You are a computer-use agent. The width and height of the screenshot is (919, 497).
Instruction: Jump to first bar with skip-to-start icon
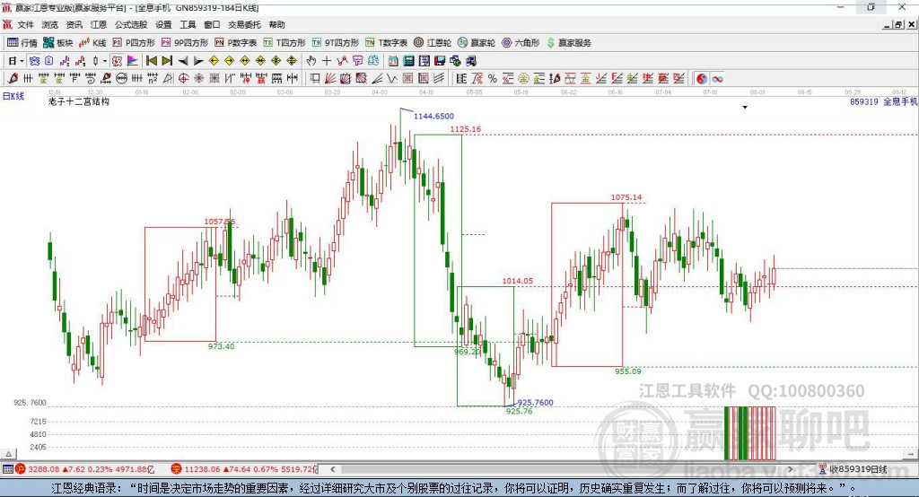[x=151, y=61]
